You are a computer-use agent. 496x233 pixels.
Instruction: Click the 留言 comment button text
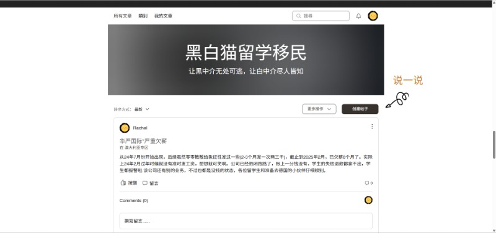pos(154,183)
